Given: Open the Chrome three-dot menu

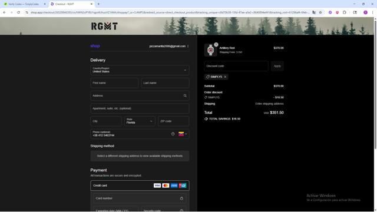Looking at the screenshot, I should [x=372, y=12].
